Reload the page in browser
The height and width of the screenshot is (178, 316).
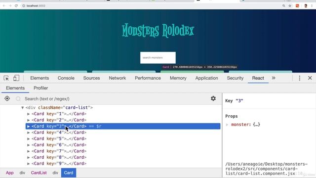click(16, 6)
